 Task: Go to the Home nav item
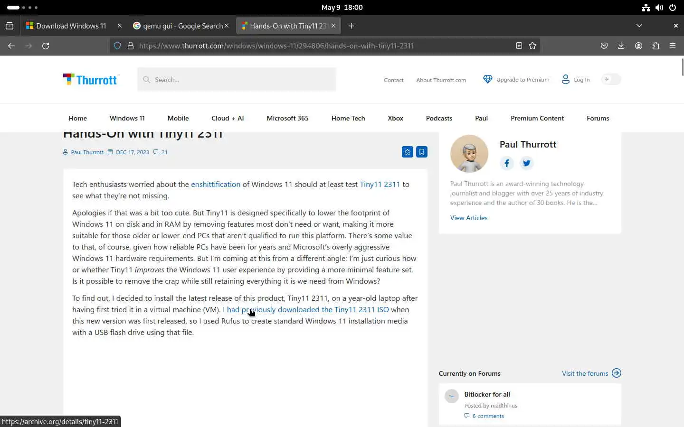[x=77, y=118]
